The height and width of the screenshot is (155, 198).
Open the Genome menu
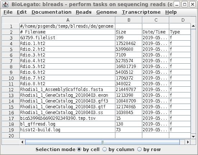(x=107, y=12)
